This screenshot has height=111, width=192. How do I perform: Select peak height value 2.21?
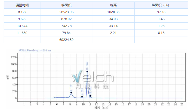click(x=113, y=33)
